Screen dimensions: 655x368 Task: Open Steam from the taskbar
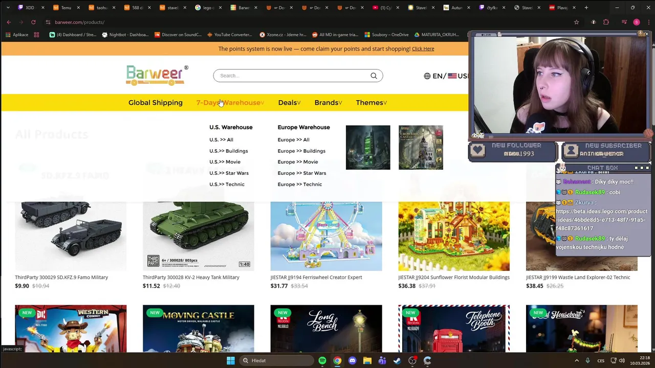click(x=397, y=360)
